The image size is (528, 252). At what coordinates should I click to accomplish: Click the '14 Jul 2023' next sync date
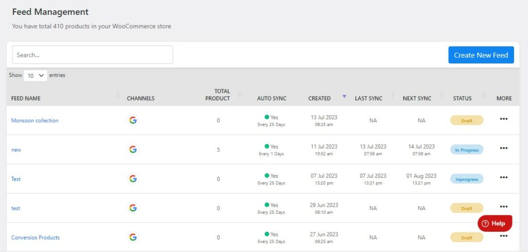pos(421,147)
